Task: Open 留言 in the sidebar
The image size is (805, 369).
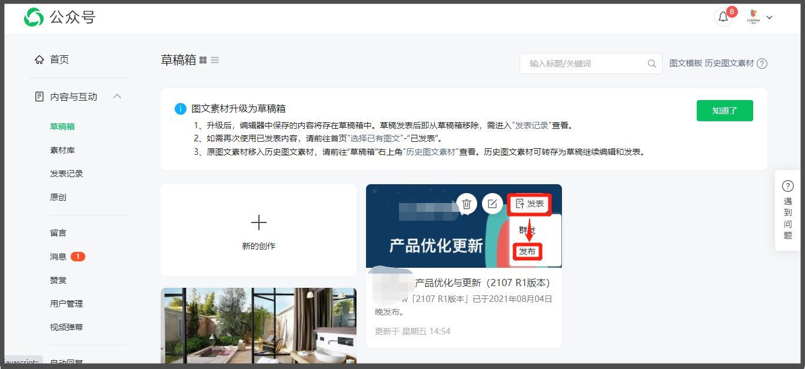Action: pyautogui.click(x=58, y=233)
